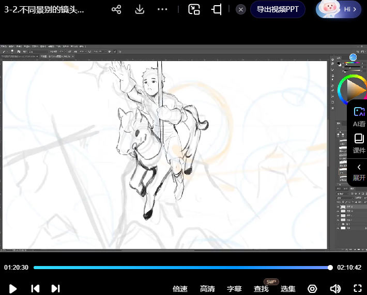The width and height of the screenshot is (367, 295).
Task: Click the download video icon
Action: (140, 9)
